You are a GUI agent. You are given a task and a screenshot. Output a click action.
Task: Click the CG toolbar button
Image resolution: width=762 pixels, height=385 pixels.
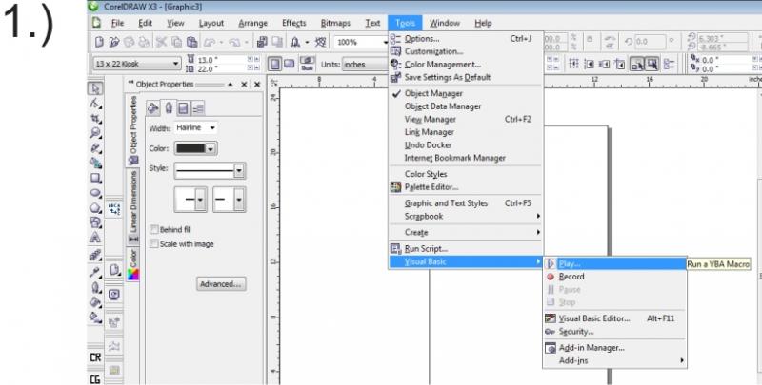[x=95, y=379]
